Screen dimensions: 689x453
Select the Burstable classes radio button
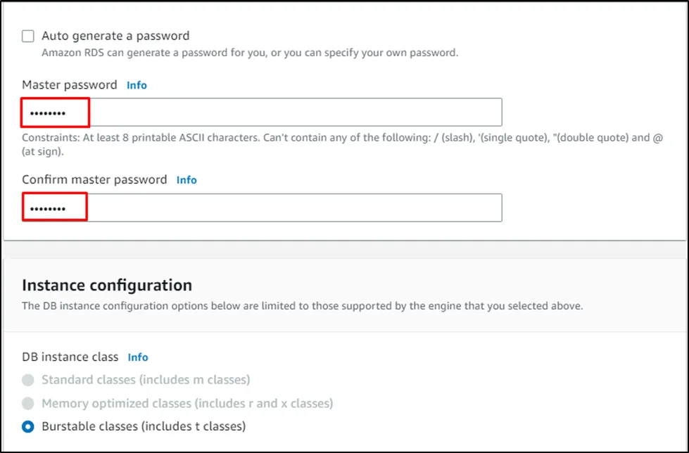[x=28, y=426]
